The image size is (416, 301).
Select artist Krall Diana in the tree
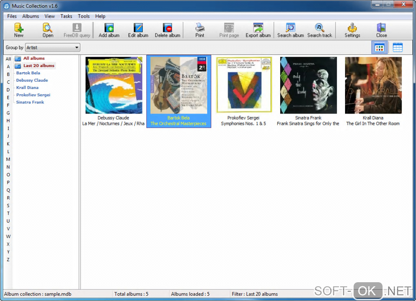pyautogui.click(x=27, y=87)
